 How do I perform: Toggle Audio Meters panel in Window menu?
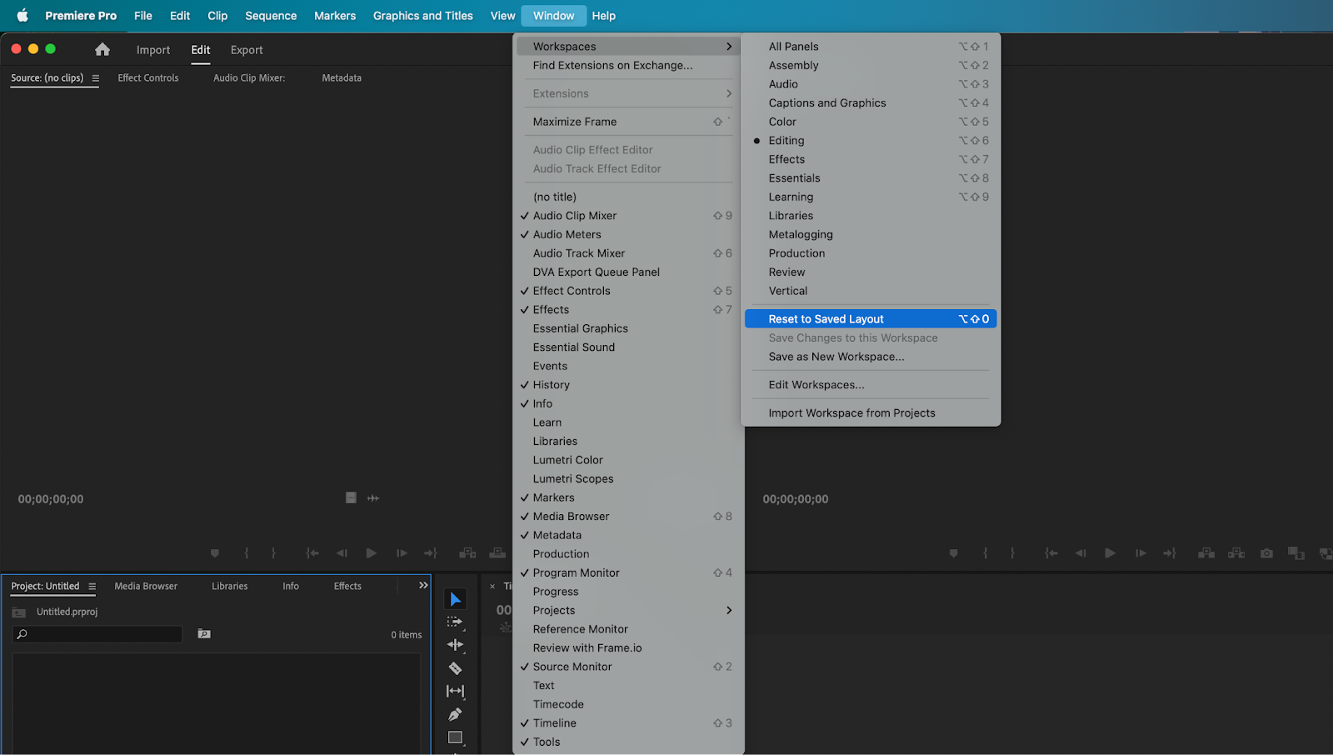pos(629,234)
